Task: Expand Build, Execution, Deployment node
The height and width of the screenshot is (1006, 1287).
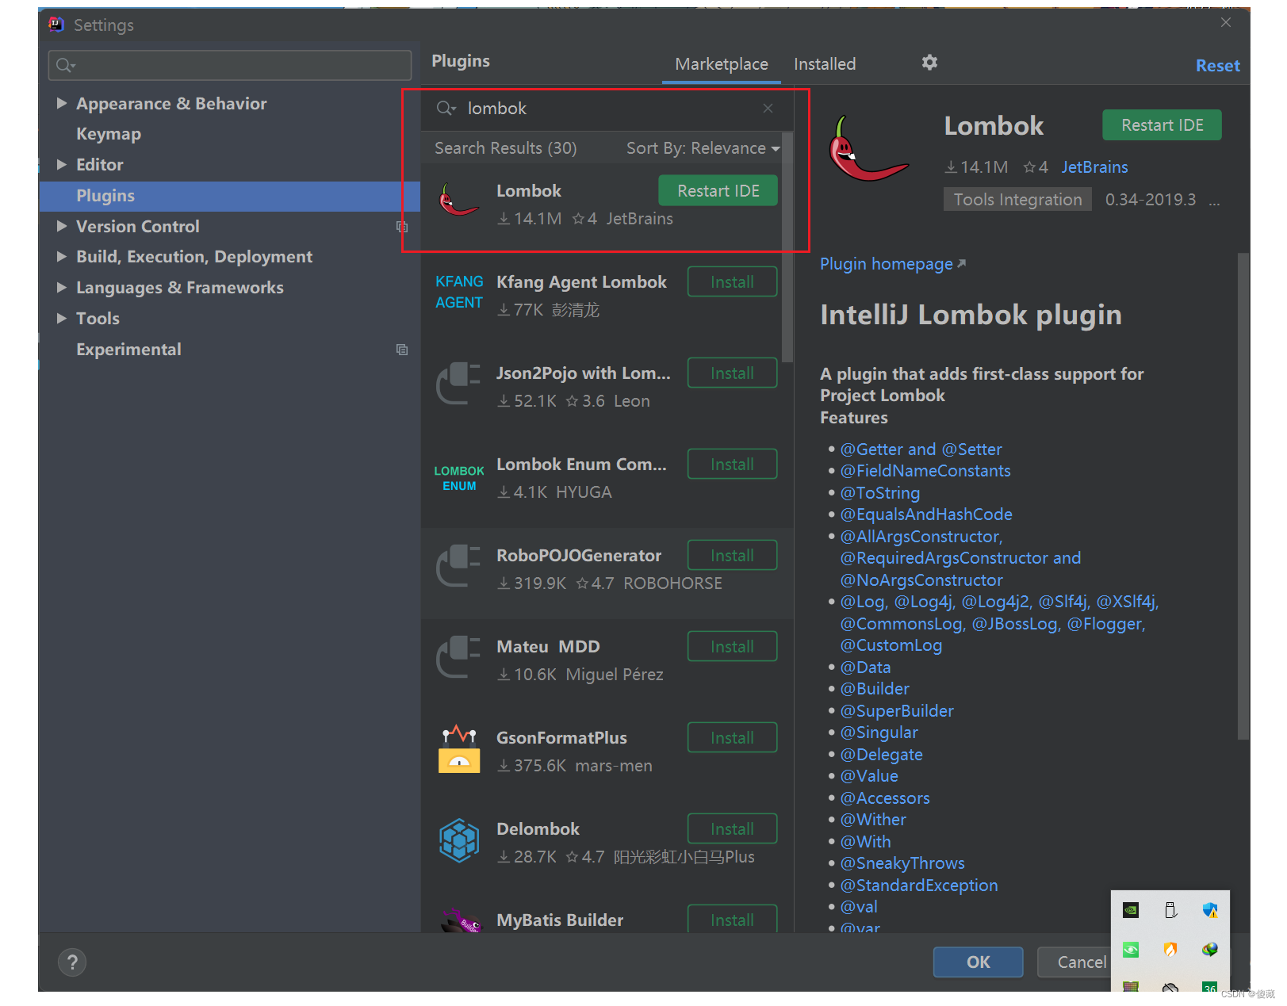Action: [62, 256]
